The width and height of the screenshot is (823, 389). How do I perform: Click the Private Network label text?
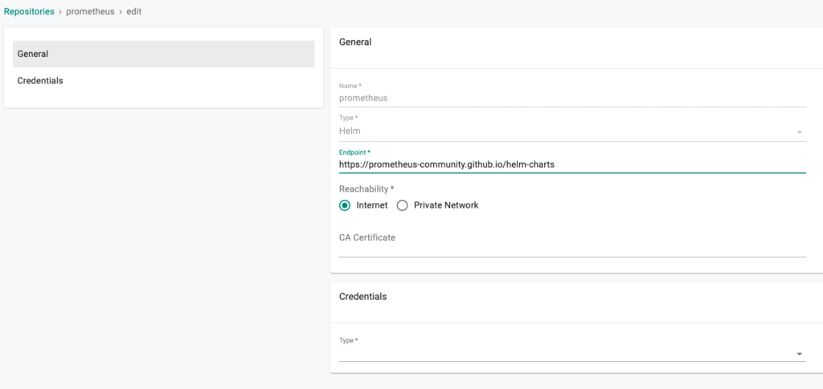tap(446, 205)
